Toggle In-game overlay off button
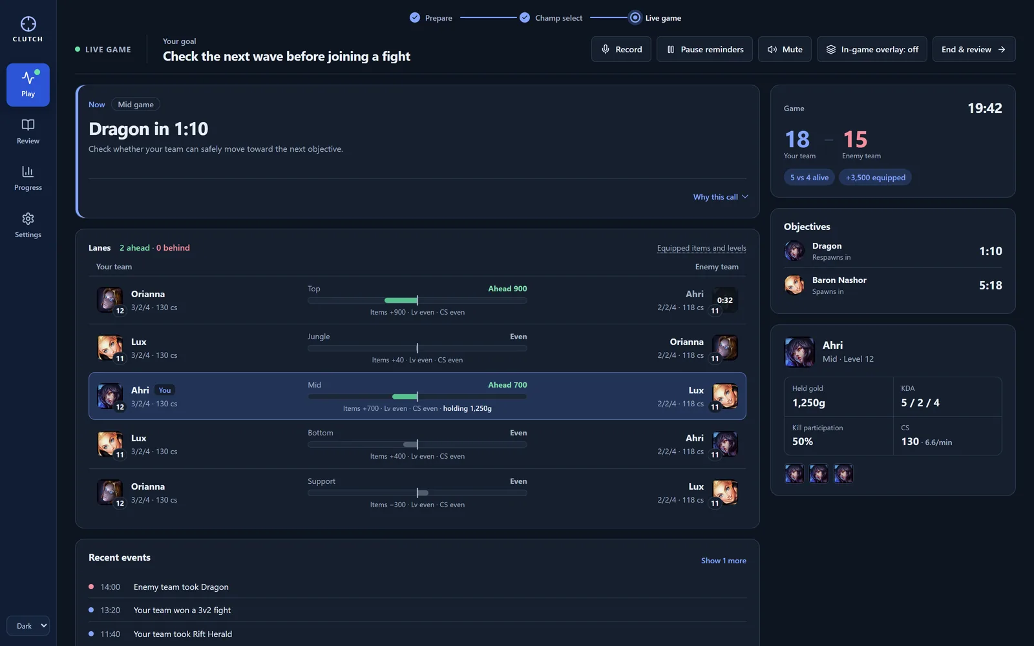1034x646 pixels. click(872, 49)
